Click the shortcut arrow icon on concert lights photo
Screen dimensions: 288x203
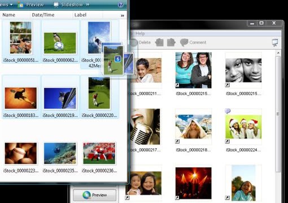click(x=177, y=198)
